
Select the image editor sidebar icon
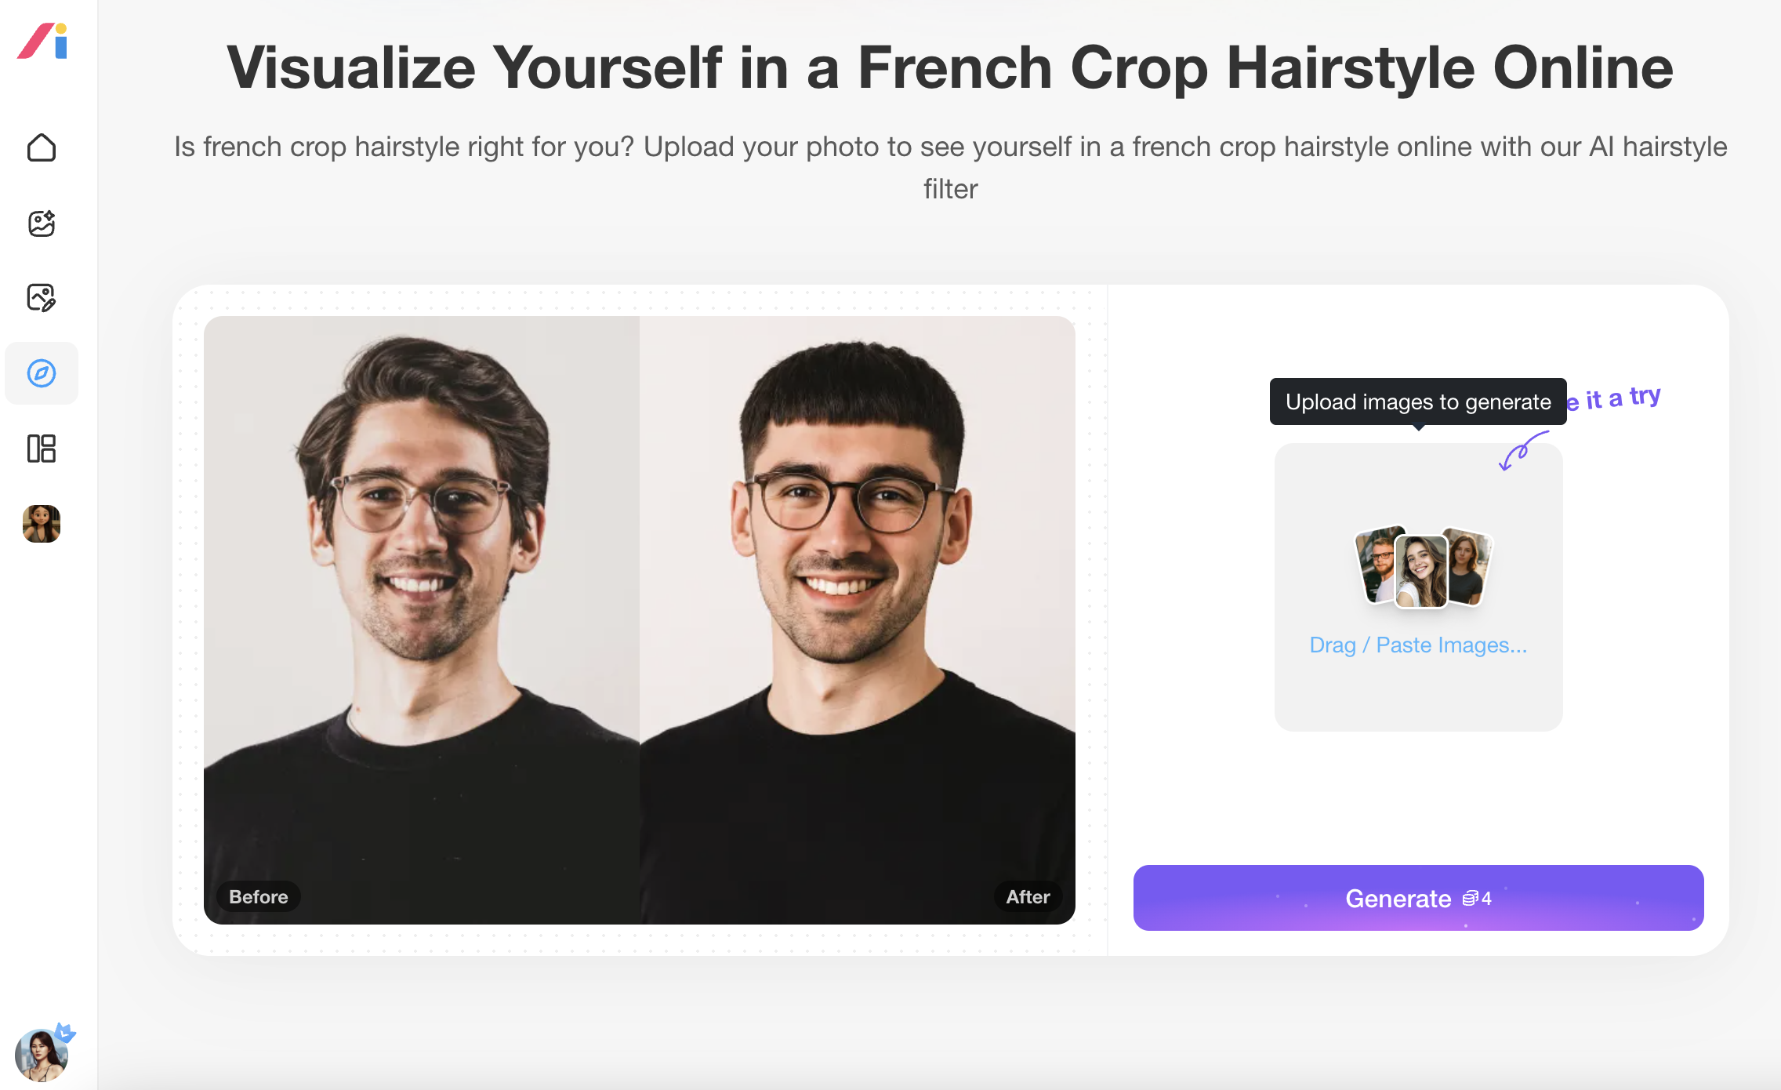pos(42,298)
